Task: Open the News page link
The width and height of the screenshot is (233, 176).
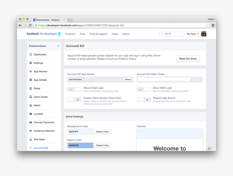Action: coord(115,34)
